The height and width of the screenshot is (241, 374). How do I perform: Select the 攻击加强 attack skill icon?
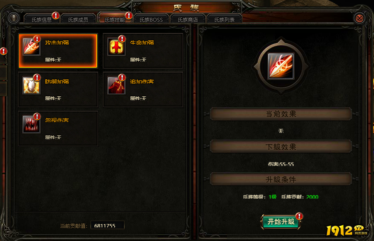(x=31, y=47)
